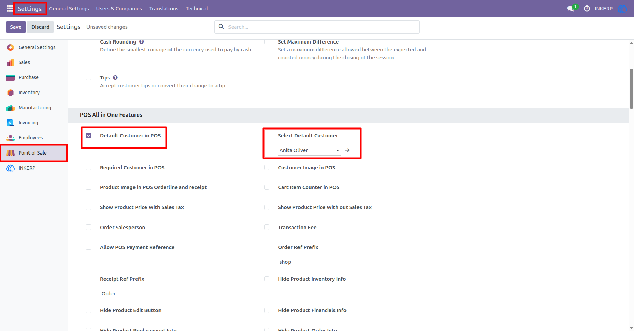Click the INKERP user name
The height and width of the screenshot is (331, 634).
click(x=603, y=9)
